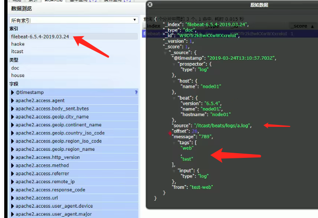Collapse the prospector JSON node
Image resolution: width=318 pixels, height=218 pixels.
[x=174, y=64]
